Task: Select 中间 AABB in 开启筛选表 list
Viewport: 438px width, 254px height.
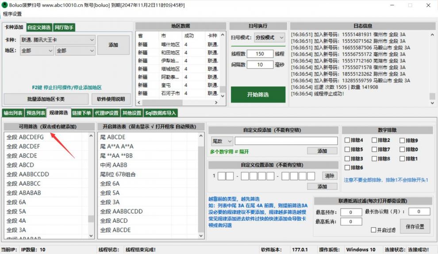Action: click(x=148, y=165)
